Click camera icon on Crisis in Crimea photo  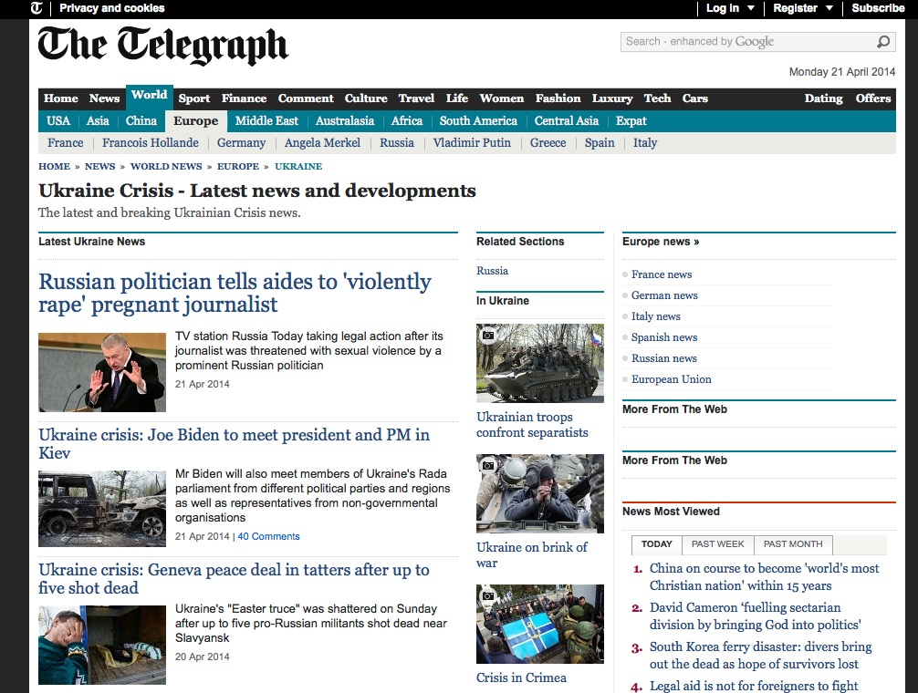488,596
